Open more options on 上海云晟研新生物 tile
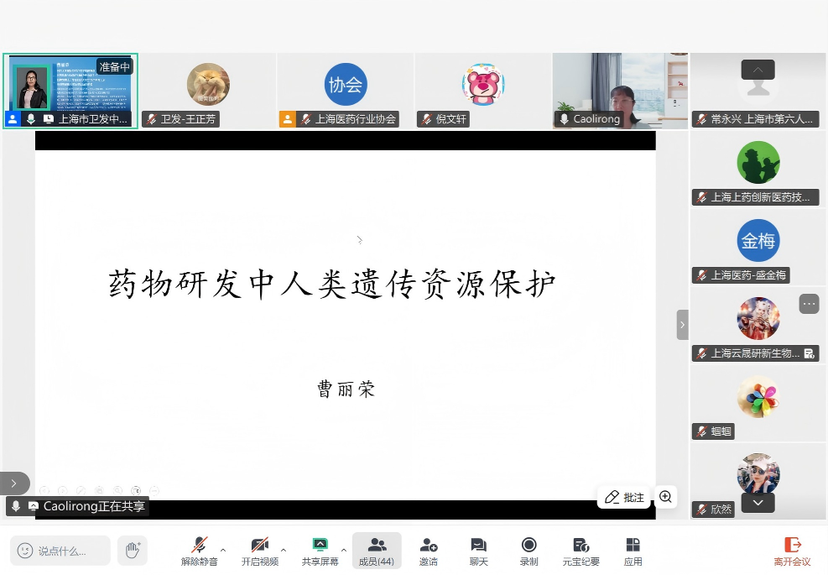Screen dimensions: 828x575 809,304
